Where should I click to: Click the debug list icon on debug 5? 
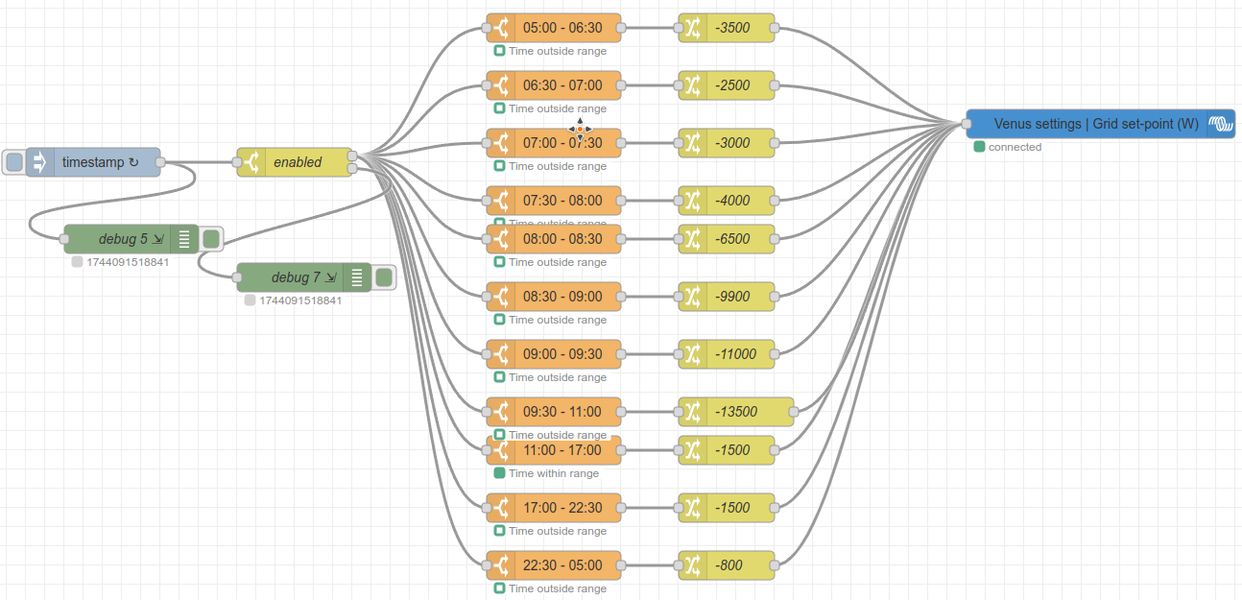183,239
